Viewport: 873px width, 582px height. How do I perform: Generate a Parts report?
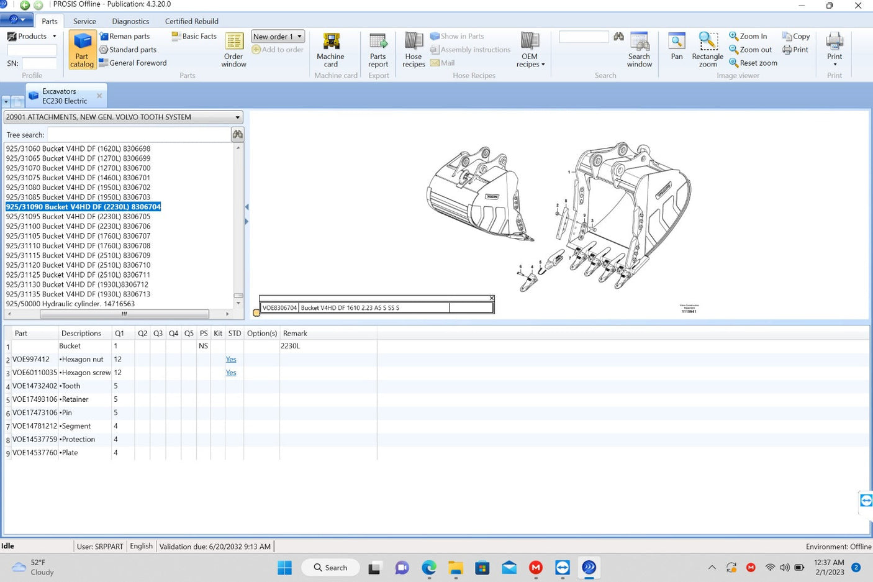378,49
